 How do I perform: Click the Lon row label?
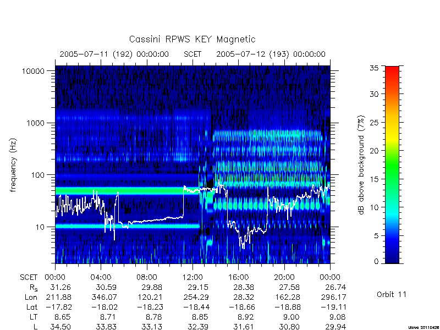pyautogui.click(x=31, y=297)
